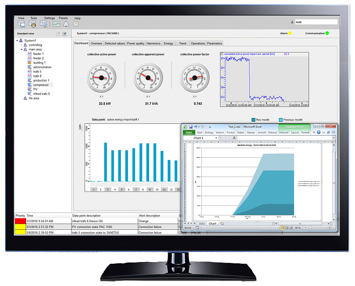Click the Previous month legend color swatch
This screenshot has width=355, height=286.
pos(281,120)
